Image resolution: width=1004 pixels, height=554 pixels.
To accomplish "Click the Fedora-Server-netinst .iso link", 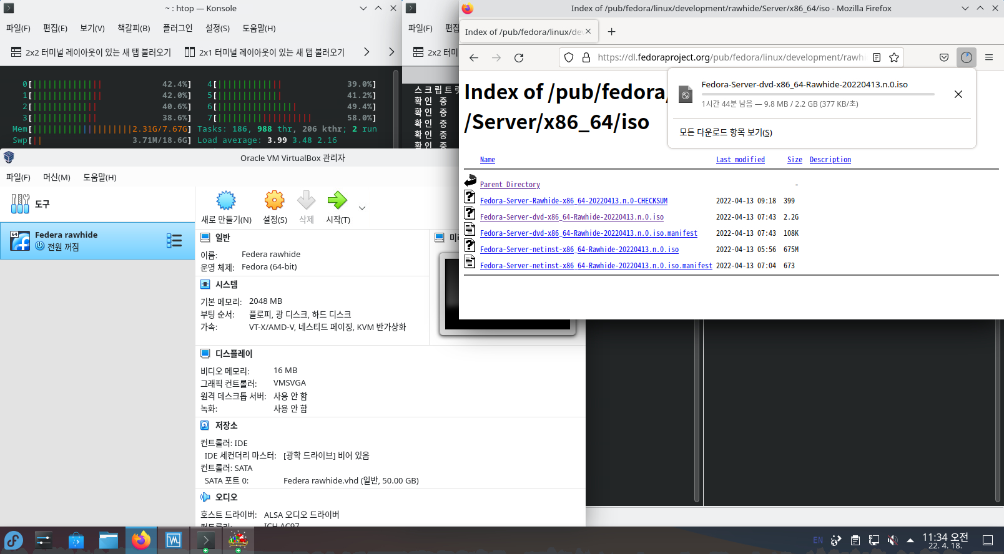I will pos(579,250).
